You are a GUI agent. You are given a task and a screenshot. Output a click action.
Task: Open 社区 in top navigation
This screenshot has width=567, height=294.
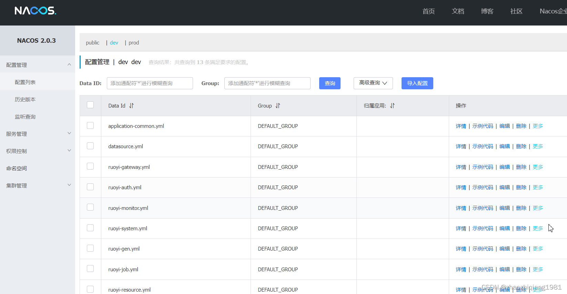point(516,11)
